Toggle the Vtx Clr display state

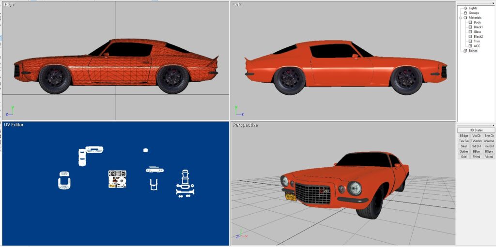(477, 135)
